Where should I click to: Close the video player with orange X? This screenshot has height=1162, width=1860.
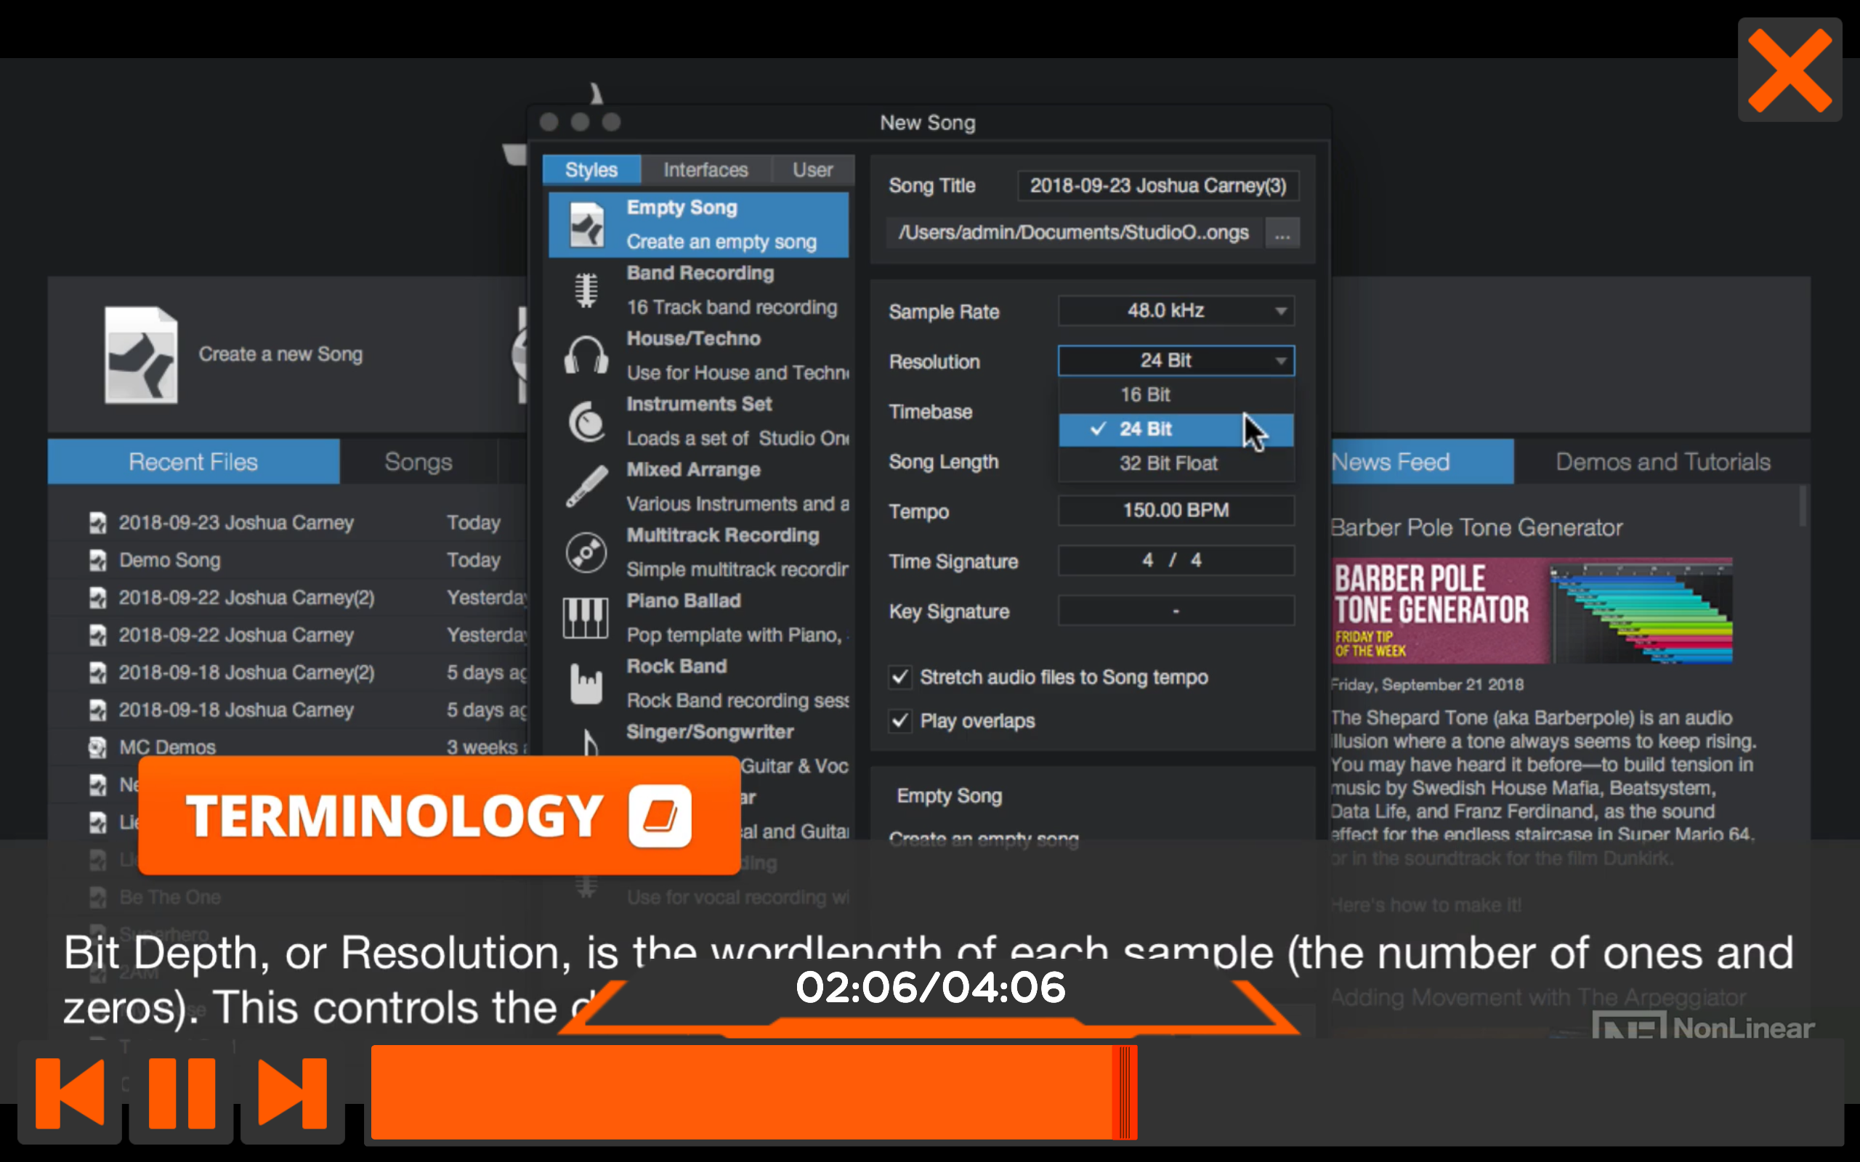[1789, 69]
